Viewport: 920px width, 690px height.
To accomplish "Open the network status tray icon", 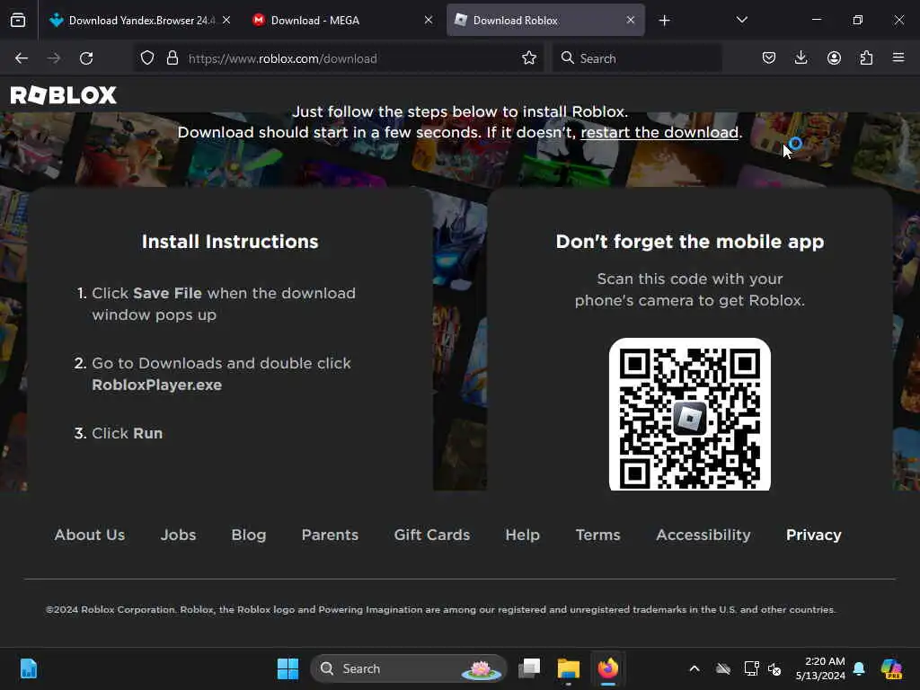I will (751, 668).
